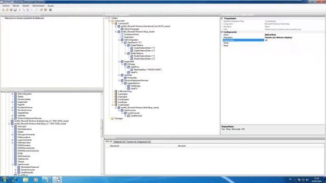Collapse the Components node in answer file
The height and width of the screenshot is (183, 326).
pyautogui.click(x=110, y=21)
